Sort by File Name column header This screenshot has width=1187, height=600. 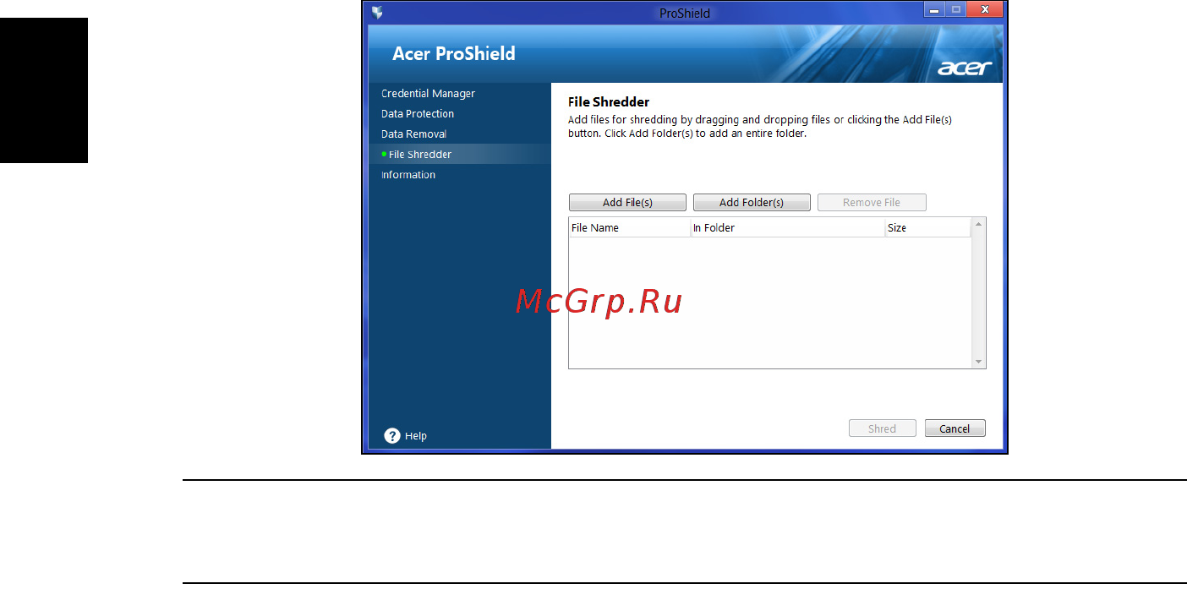630,228
